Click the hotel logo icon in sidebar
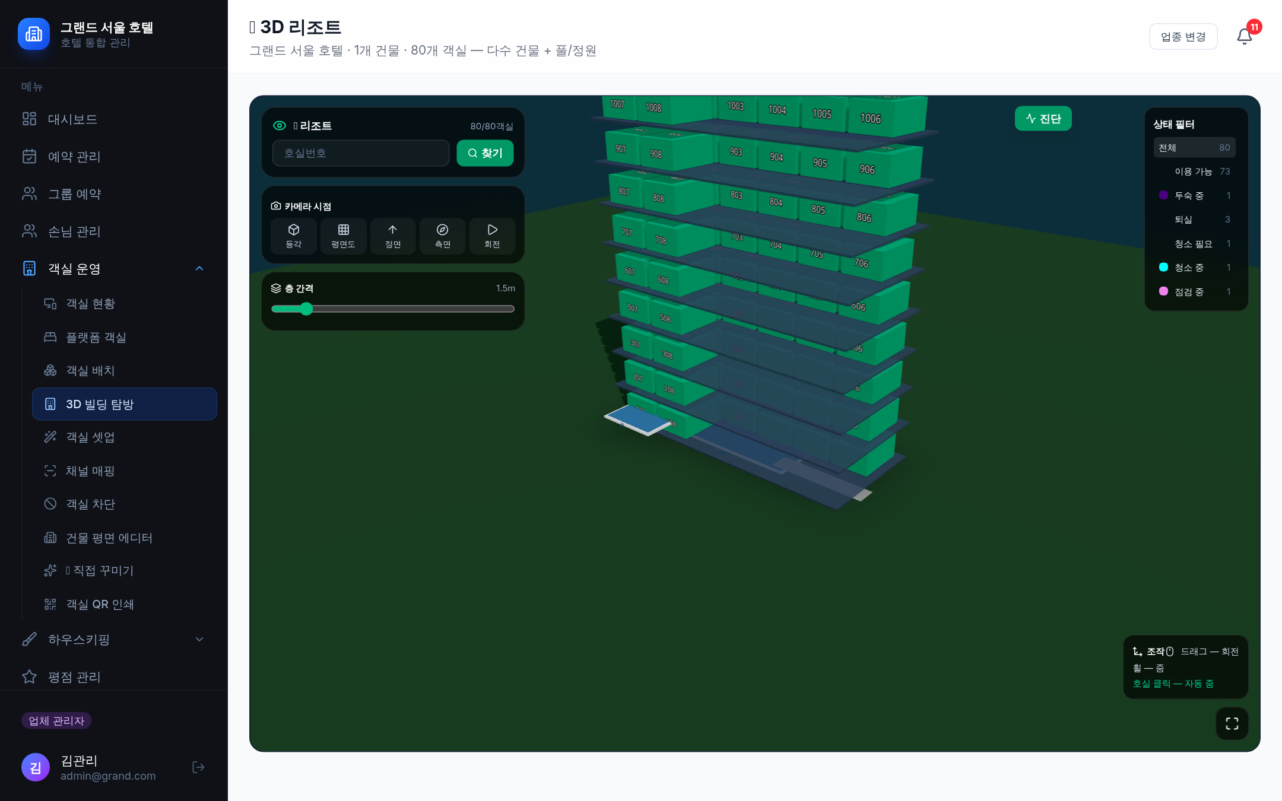 tap(34, 34)
